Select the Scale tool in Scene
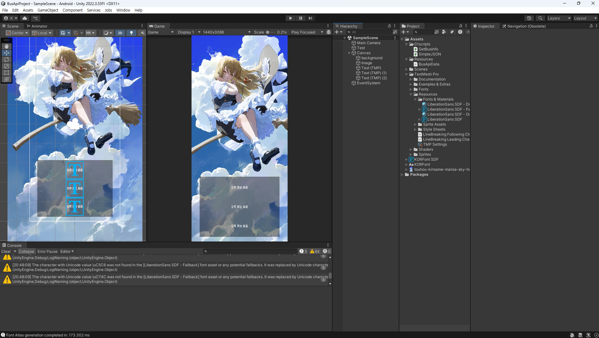The width and height of the screenshot is (599, 338). pyautogui.click(x=7, y=66)
